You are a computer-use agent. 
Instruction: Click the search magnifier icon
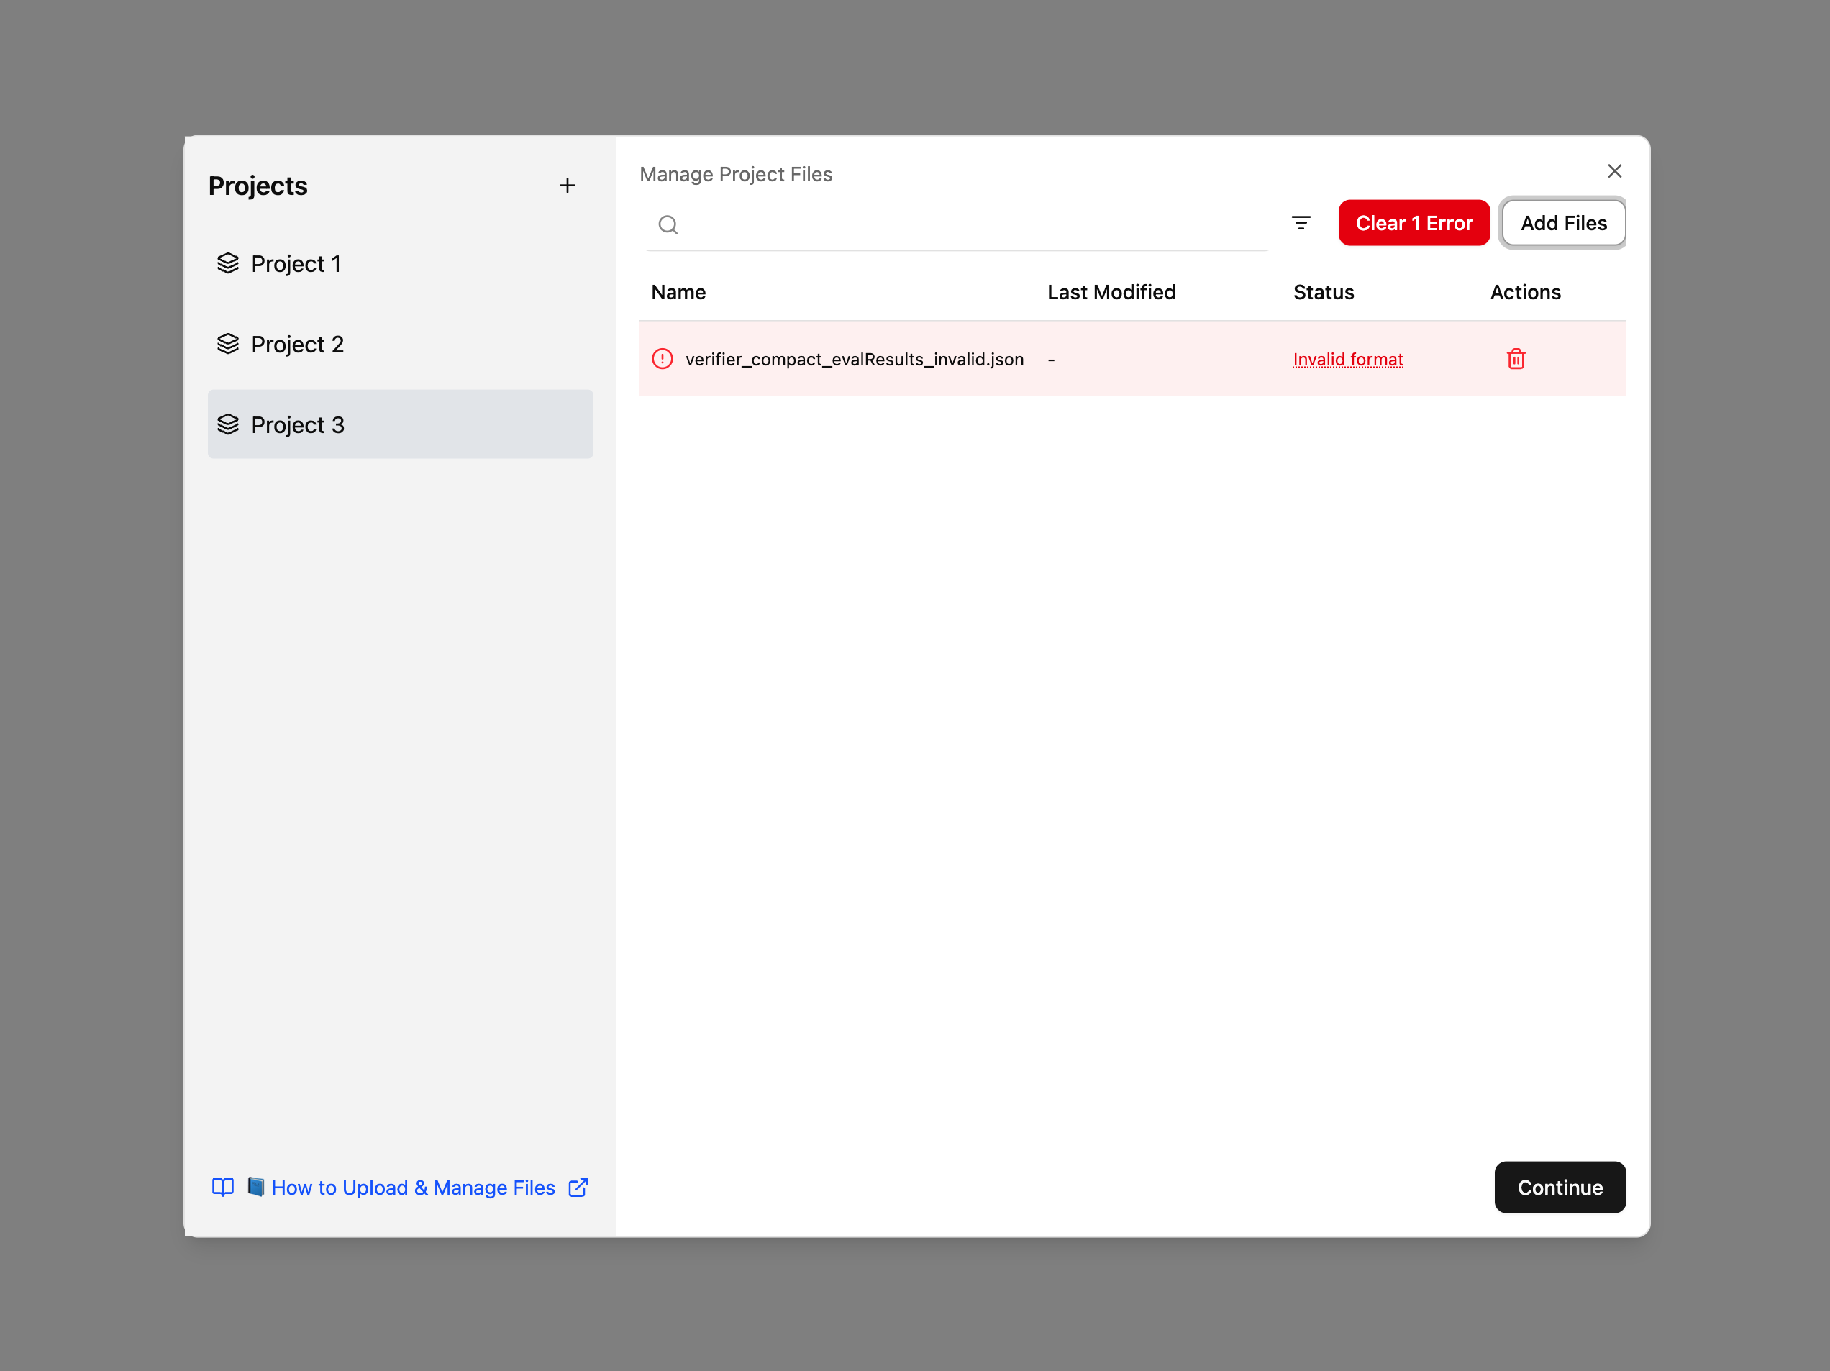668,225
